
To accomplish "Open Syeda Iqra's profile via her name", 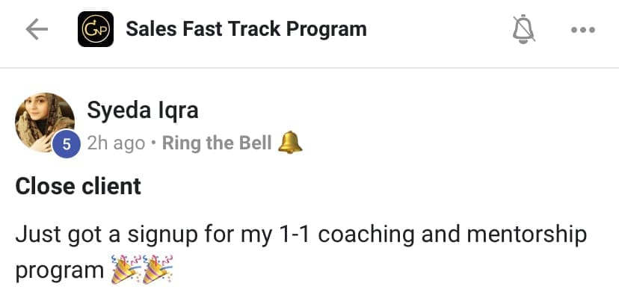I will click(x=143, y=110).
